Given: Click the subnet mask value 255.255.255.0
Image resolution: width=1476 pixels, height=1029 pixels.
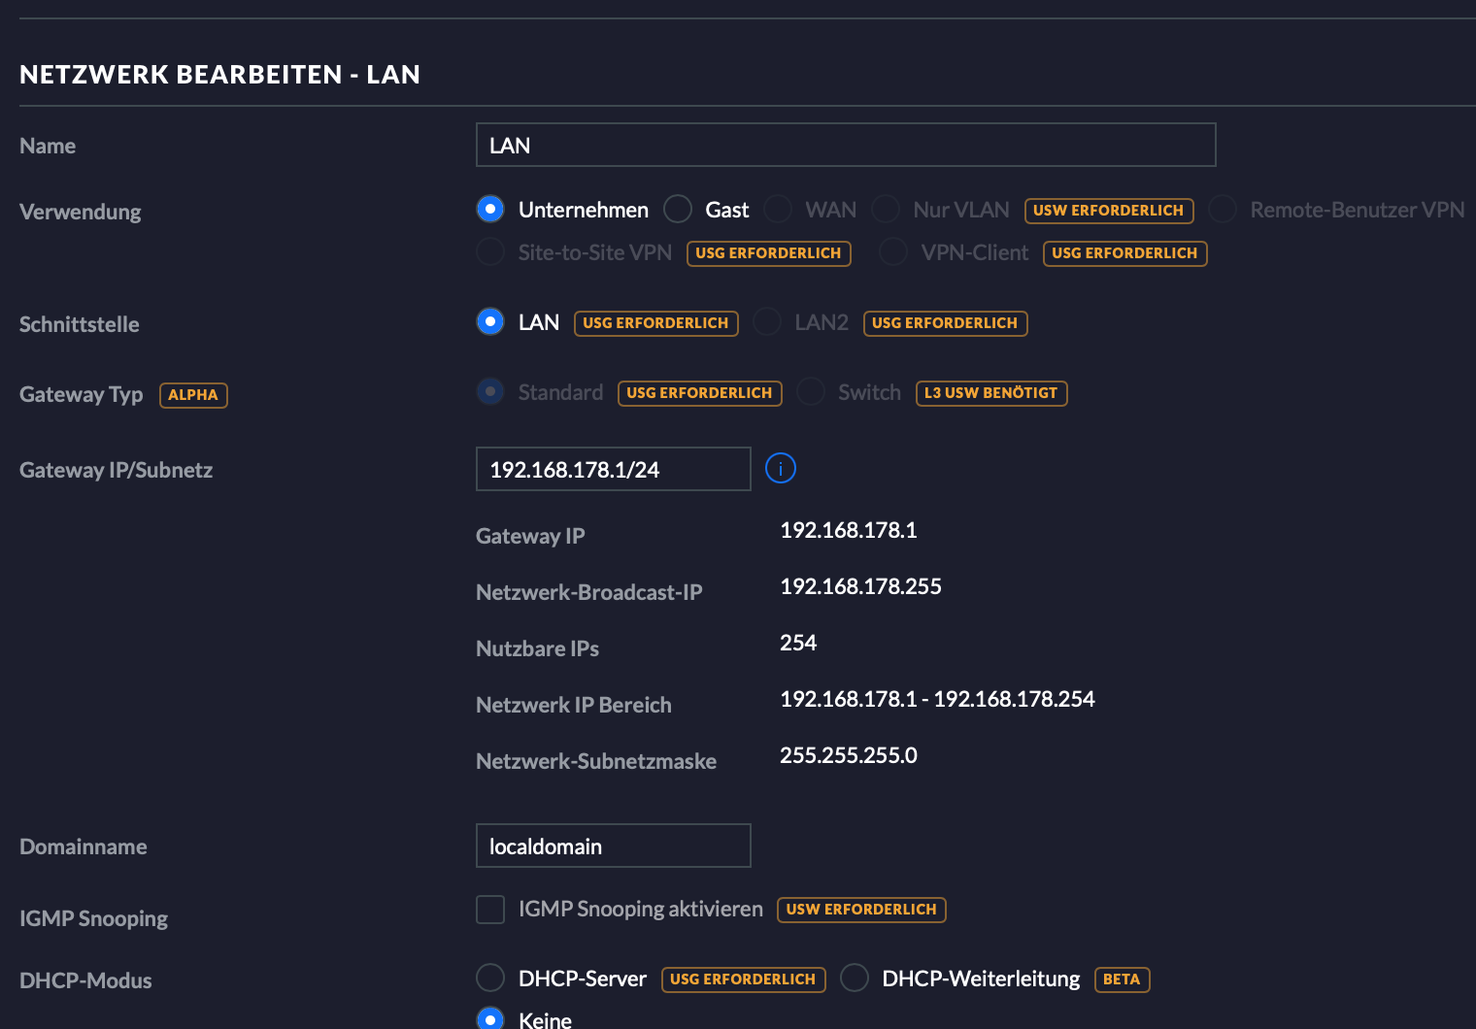Looking at the screenshot, I should (849, 755).
